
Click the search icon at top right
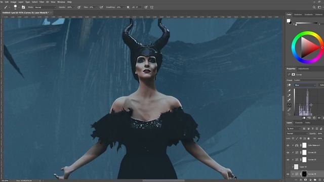click(x=314, y=7)
